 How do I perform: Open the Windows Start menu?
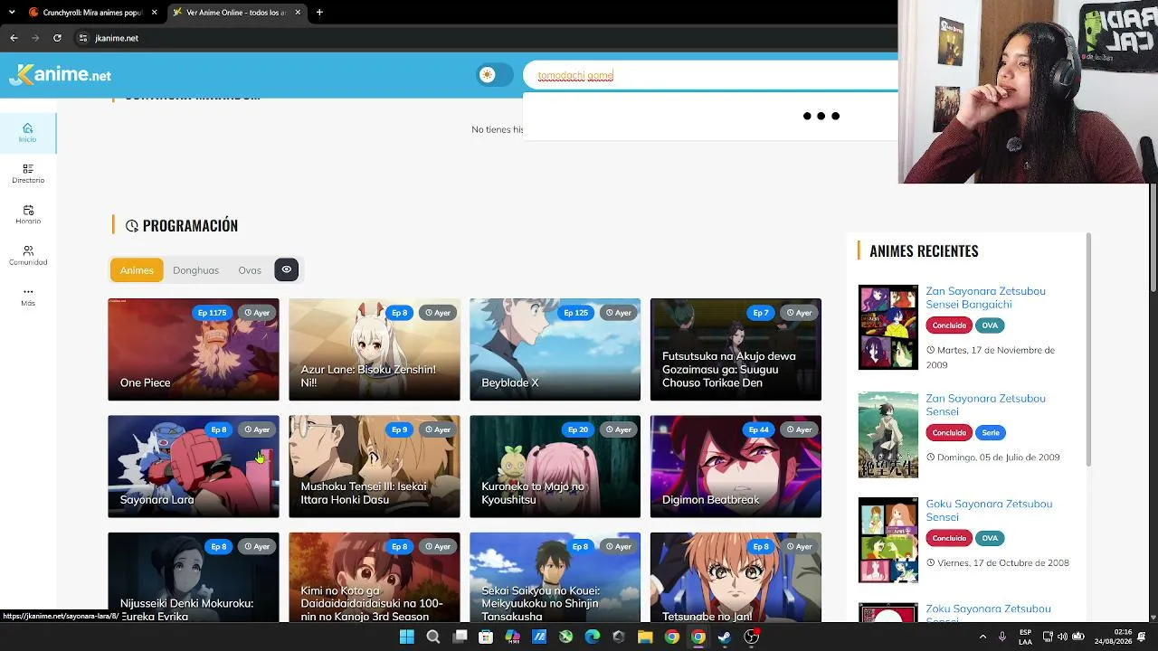tap(406, 637)
